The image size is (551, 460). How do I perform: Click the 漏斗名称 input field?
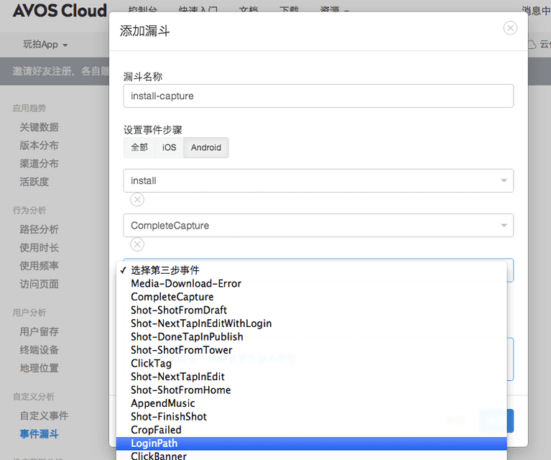pyautogui.click(x=318, y=96)
